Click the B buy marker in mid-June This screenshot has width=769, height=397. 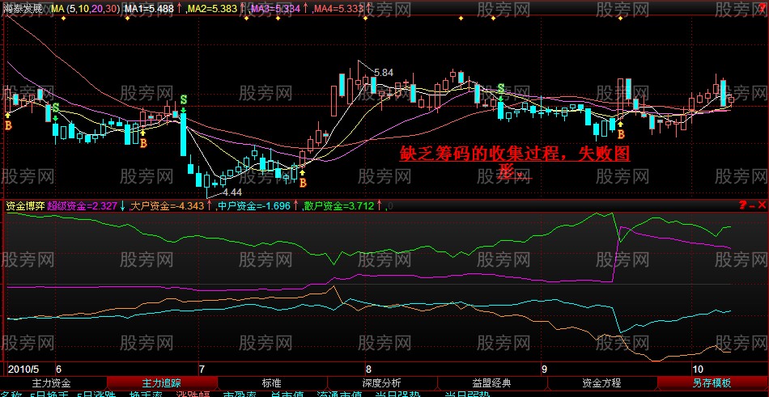point(143,143)
